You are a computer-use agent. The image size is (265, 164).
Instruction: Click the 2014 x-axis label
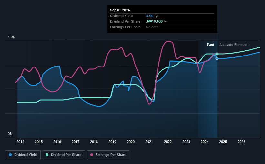click(x=20, y=142)
